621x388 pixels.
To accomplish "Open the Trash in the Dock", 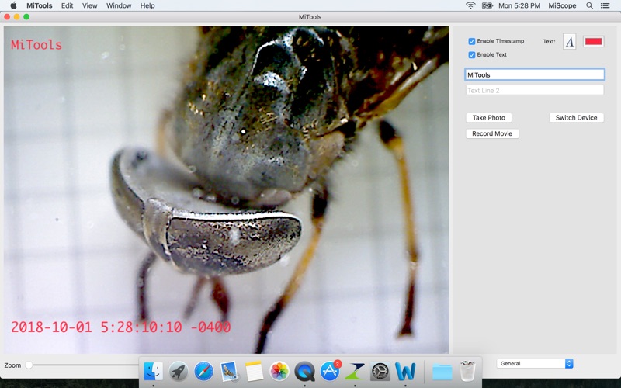I will 467,372.
